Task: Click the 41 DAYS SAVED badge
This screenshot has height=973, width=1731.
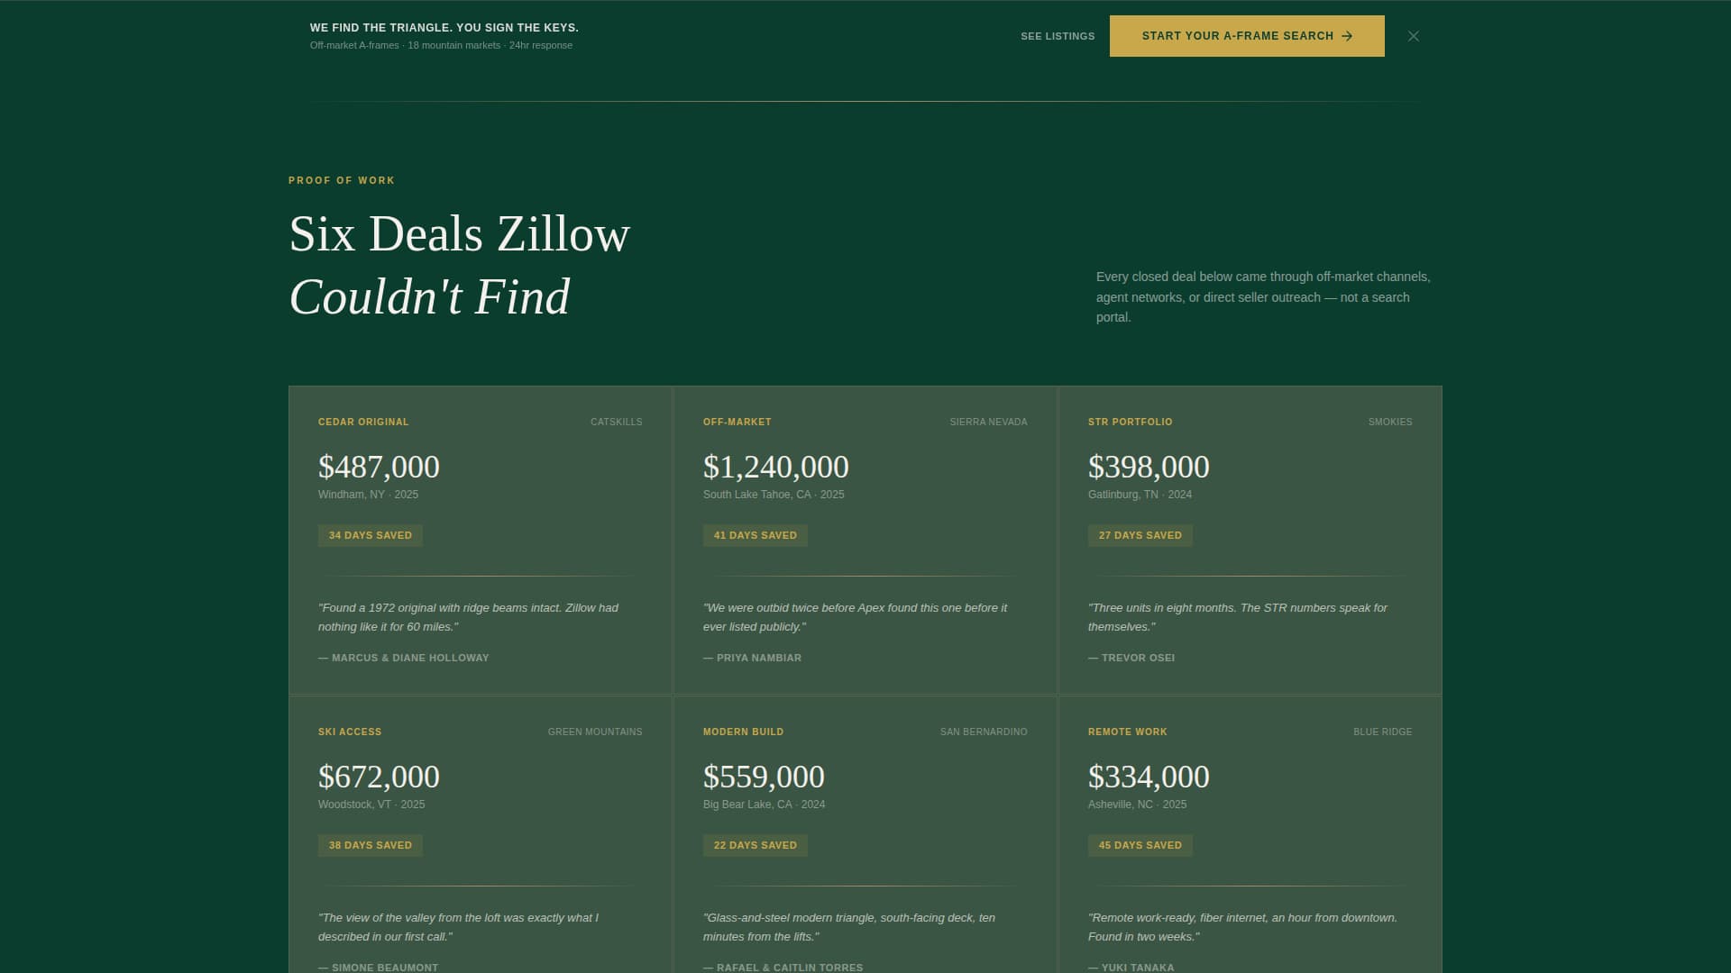Action: 756,535
